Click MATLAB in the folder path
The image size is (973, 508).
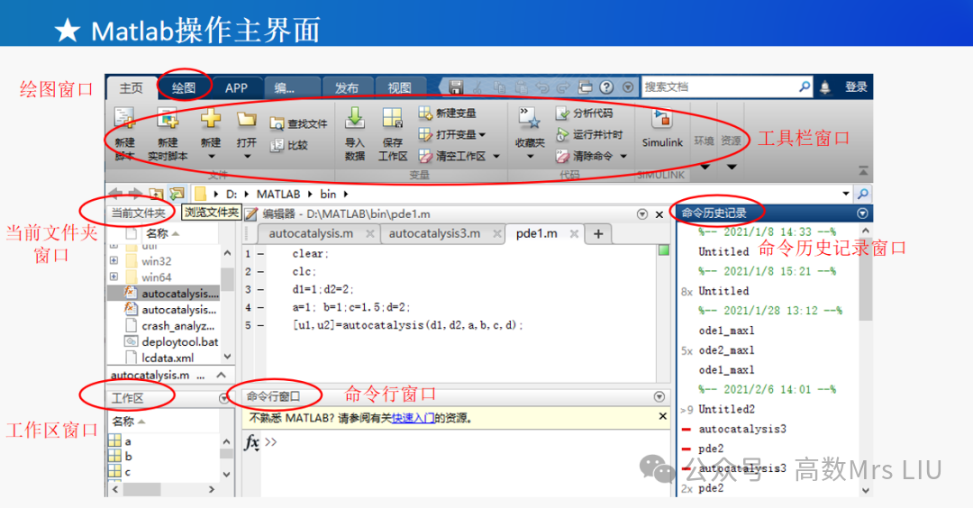click(278, 195)
